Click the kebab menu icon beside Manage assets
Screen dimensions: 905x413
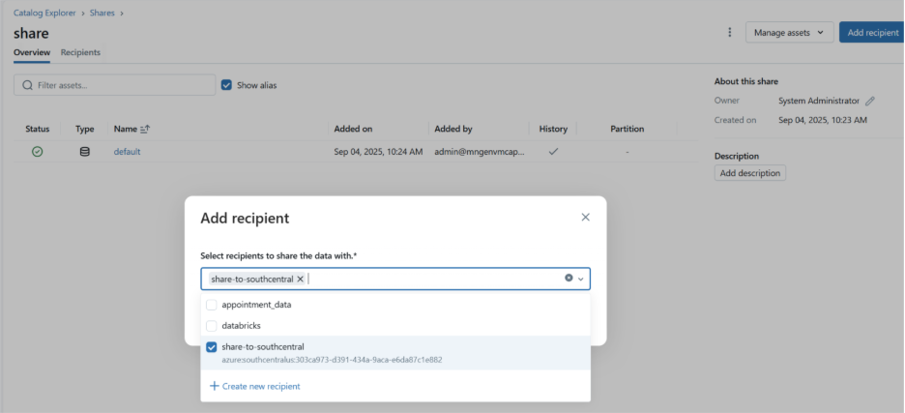click(730, 32)
